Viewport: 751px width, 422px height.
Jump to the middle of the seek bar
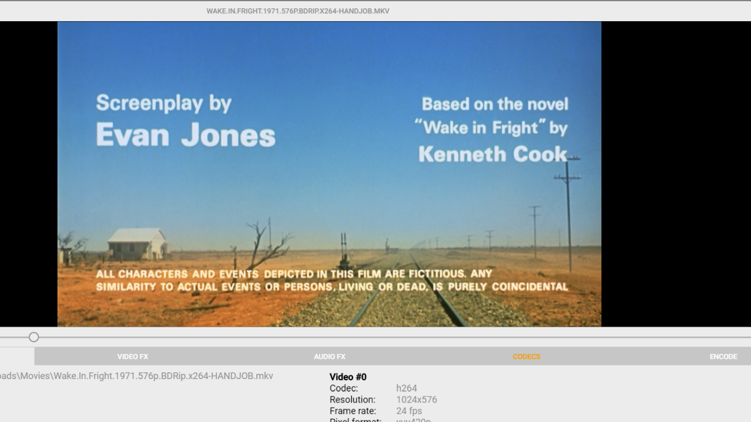(375, 337)
